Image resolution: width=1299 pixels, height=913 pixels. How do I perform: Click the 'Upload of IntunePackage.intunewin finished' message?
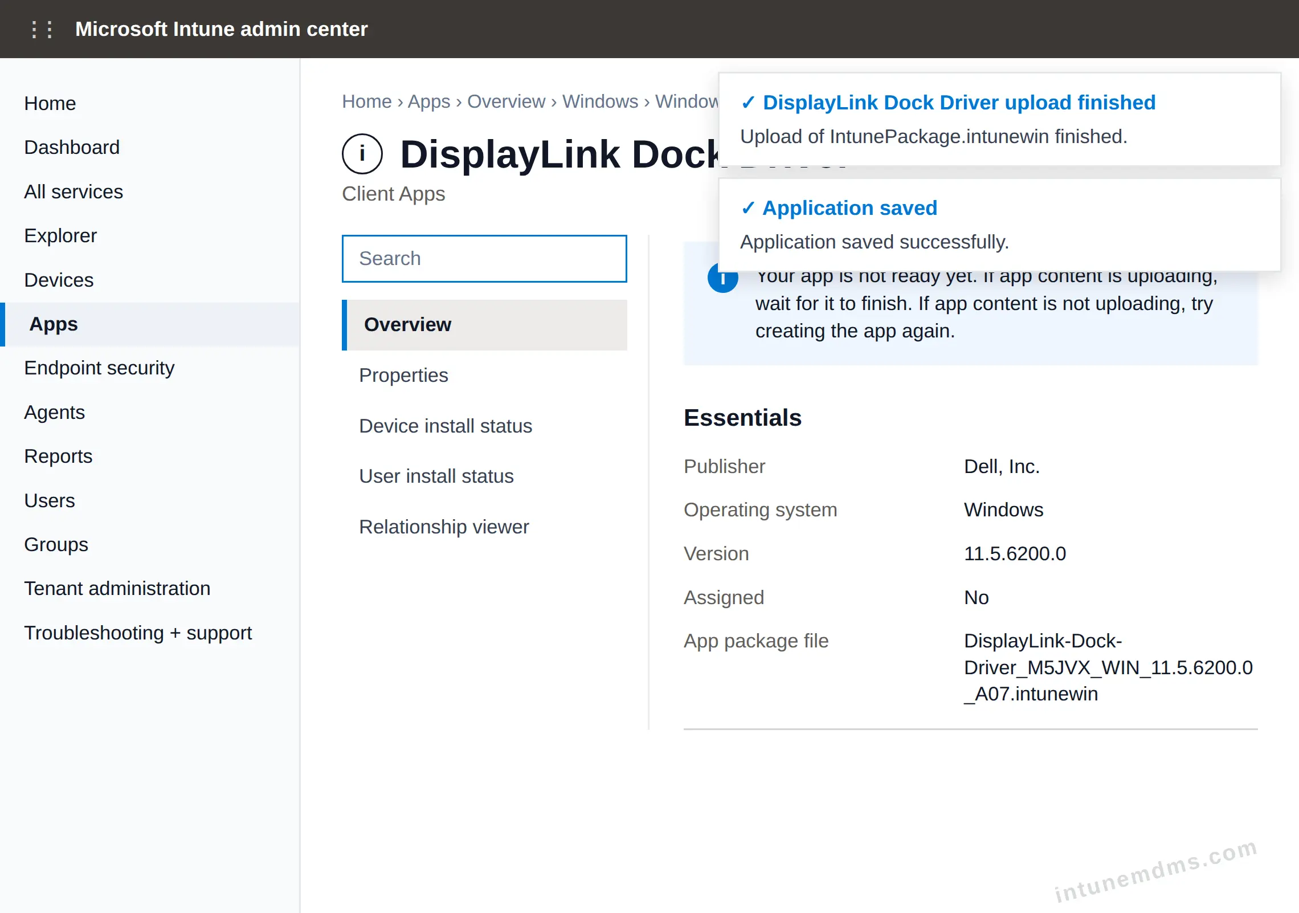pos(933,137)
